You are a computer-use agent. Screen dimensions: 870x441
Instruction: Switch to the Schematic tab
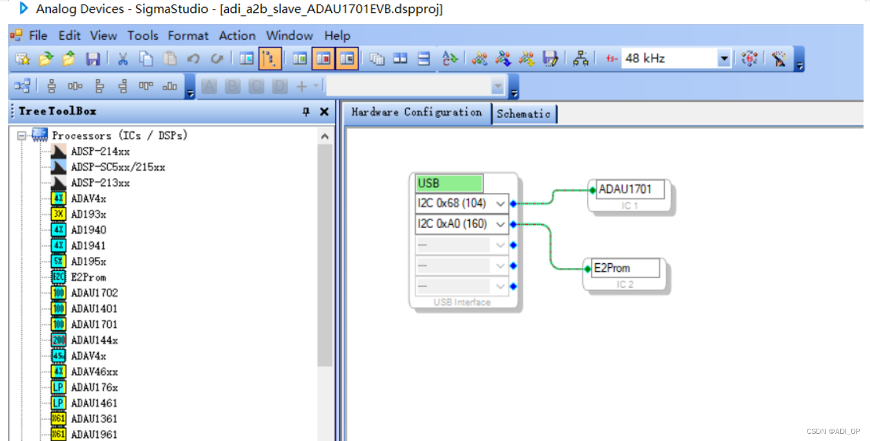[x=523, y=113]
